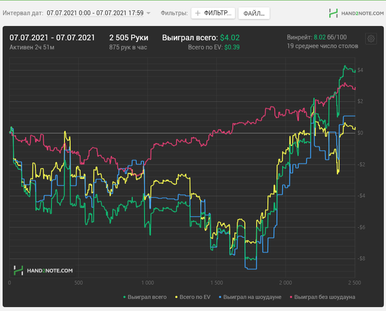Toggle the Всего по EV yellow legend series
The width and height of the screenshot is (386, 311).
point(193,297)
